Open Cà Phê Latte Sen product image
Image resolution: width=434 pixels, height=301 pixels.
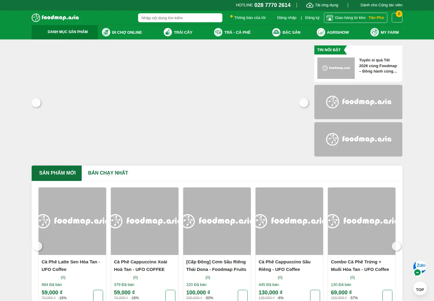click(72, 221)
